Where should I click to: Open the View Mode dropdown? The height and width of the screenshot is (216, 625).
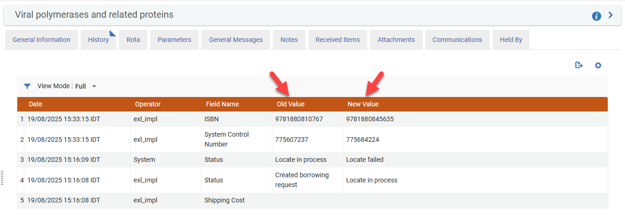click(x=94, y=86)
